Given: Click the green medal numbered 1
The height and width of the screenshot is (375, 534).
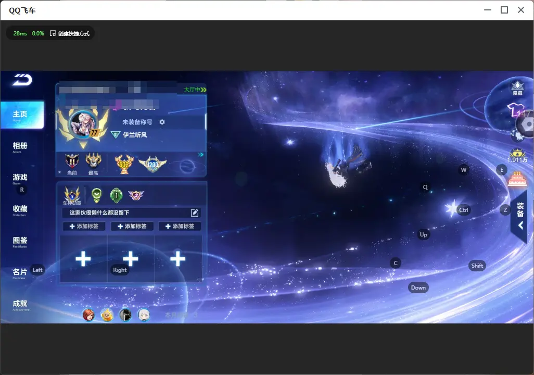Looking at the screenshot, I should tap(117, 195).
